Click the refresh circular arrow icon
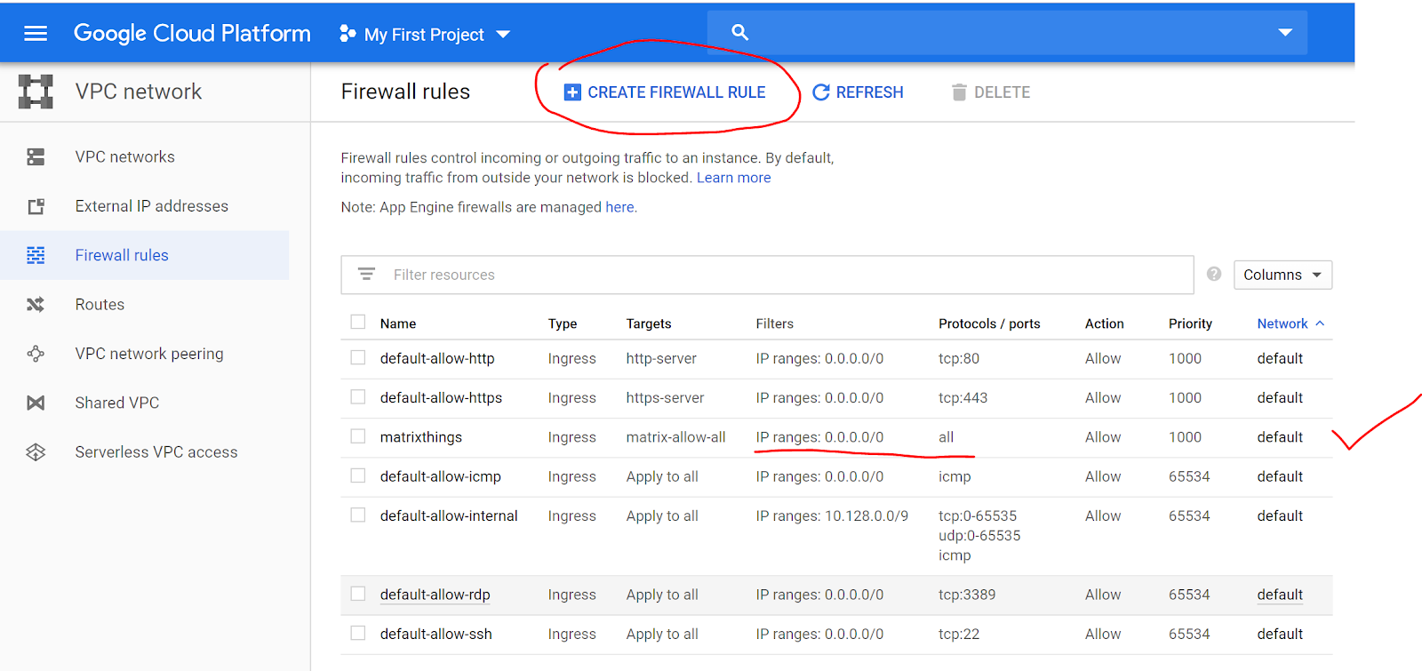 click(x=821, y=92)
